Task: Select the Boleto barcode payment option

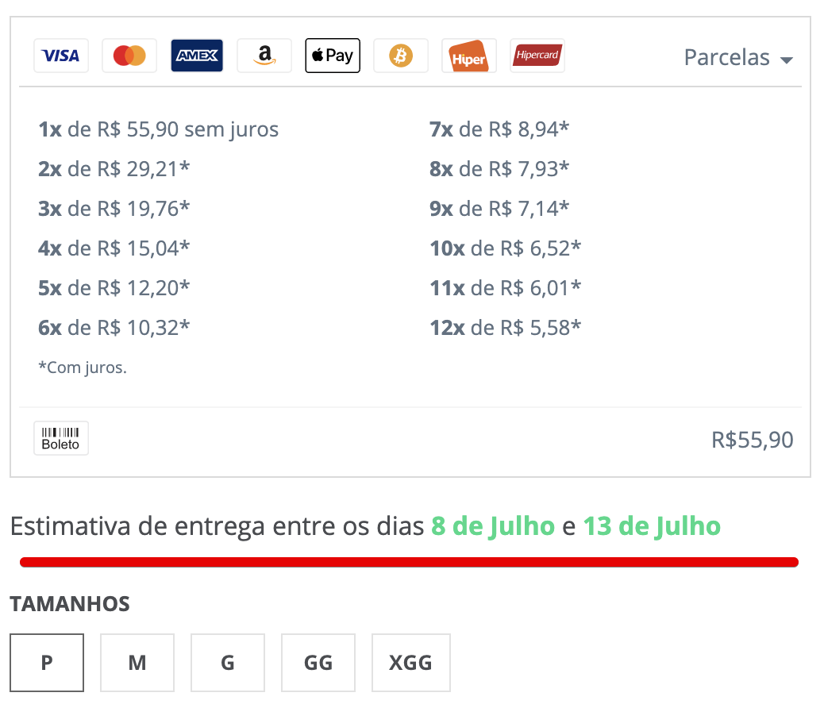Action: (x=61, y=438)
